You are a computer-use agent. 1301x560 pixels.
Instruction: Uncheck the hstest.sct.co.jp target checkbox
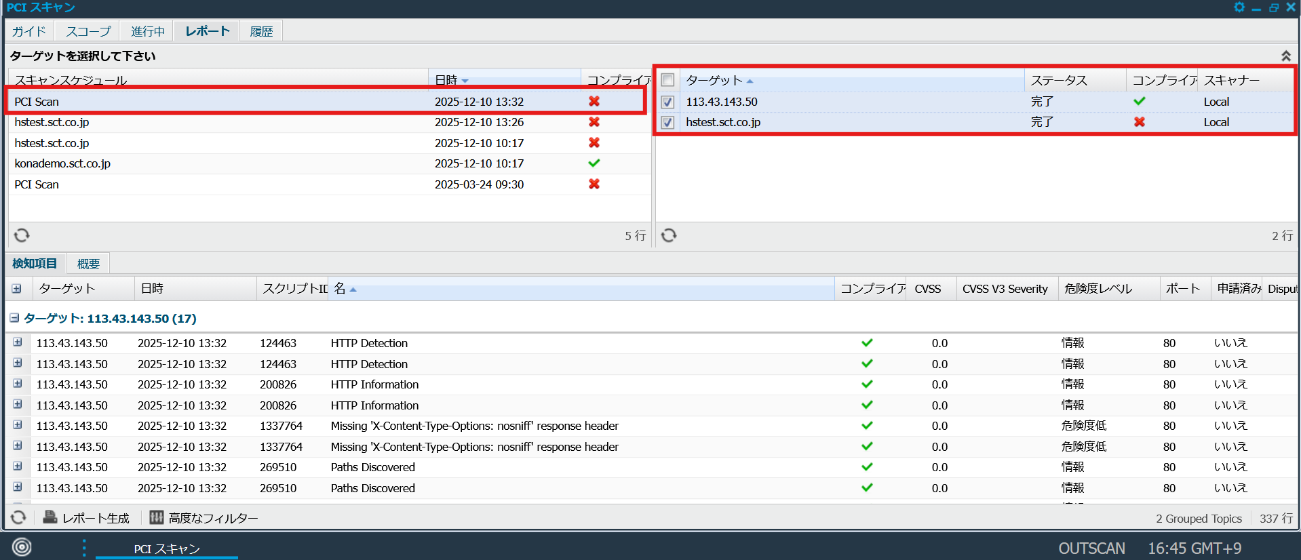667,122
